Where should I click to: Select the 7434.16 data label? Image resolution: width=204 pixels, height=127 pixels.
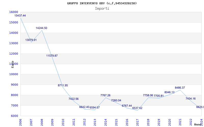tap(190, 99)
